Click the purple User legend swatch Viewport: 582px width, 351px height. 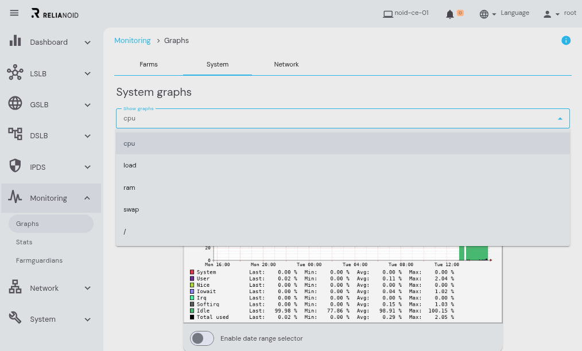(x=192, y=279)
